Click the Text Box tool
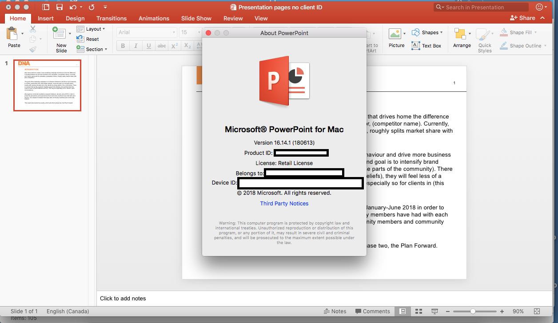This screenshot has width=558, height=323. point(426,46)
